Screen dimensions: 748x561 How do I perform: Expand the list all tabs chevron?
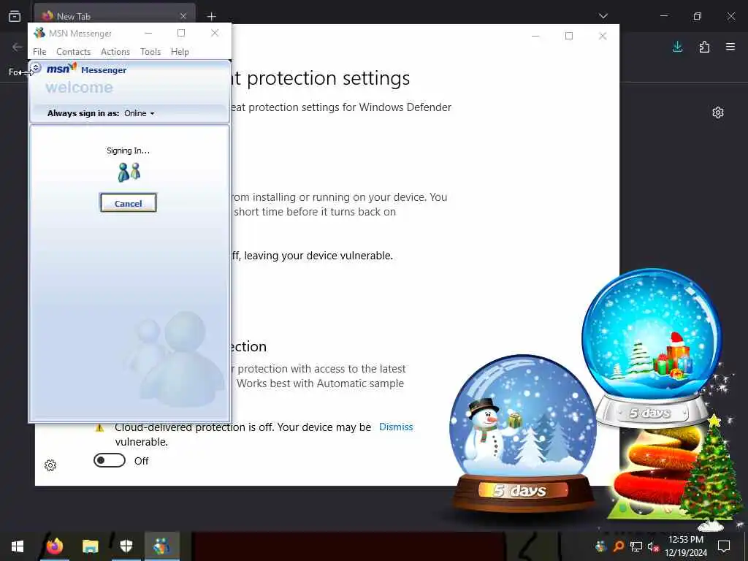[603, 16]
